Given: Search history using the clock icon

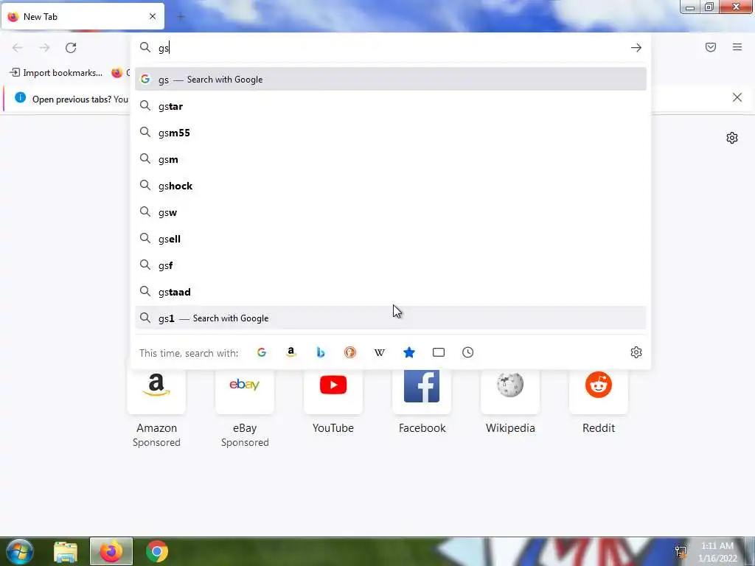Looking at the screenshot, I should point(468,352).
